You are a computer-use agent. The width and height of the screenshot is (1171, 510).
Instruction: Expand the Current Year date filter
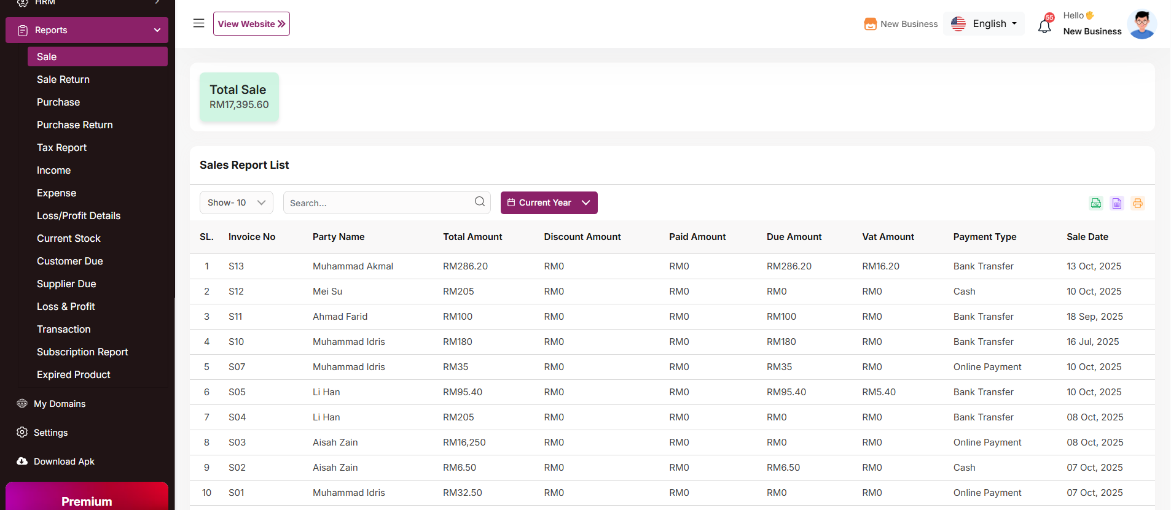[549, 203]
